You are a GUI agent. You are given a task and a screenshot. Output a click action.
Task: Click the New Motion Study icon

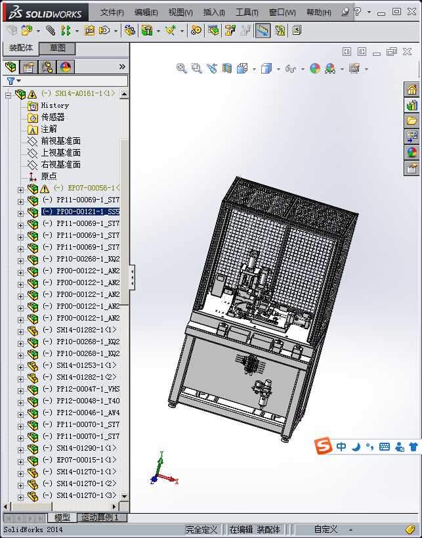coord(196,30)
